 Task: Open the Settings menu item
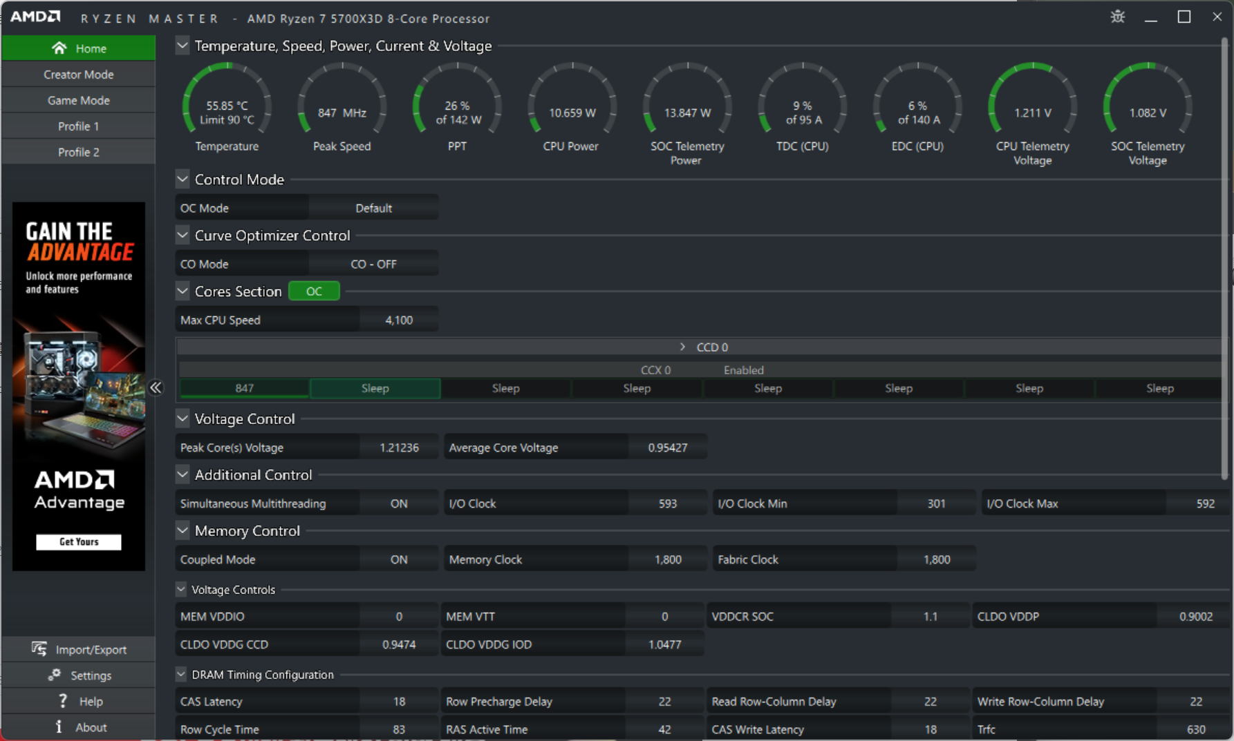tap(78, 675)
